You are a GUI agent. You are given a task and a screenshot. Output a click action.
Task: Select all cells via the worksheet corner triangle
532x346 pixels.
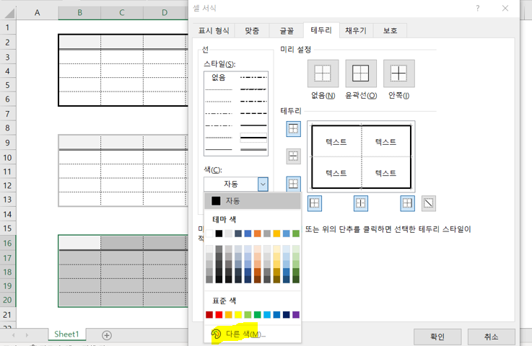[9, 13]
